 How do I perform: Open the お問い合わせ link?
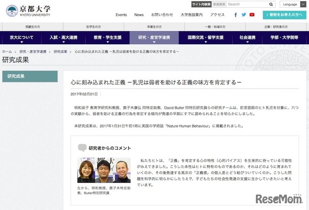162,15
